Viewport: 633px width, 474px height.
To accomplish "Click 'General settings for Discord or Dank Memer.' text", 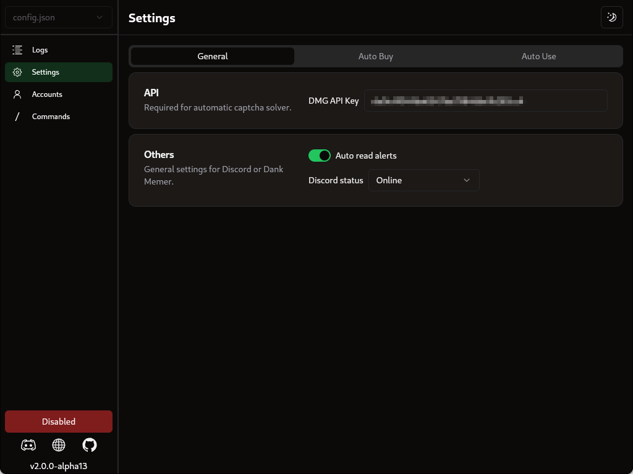I will 213,175.
